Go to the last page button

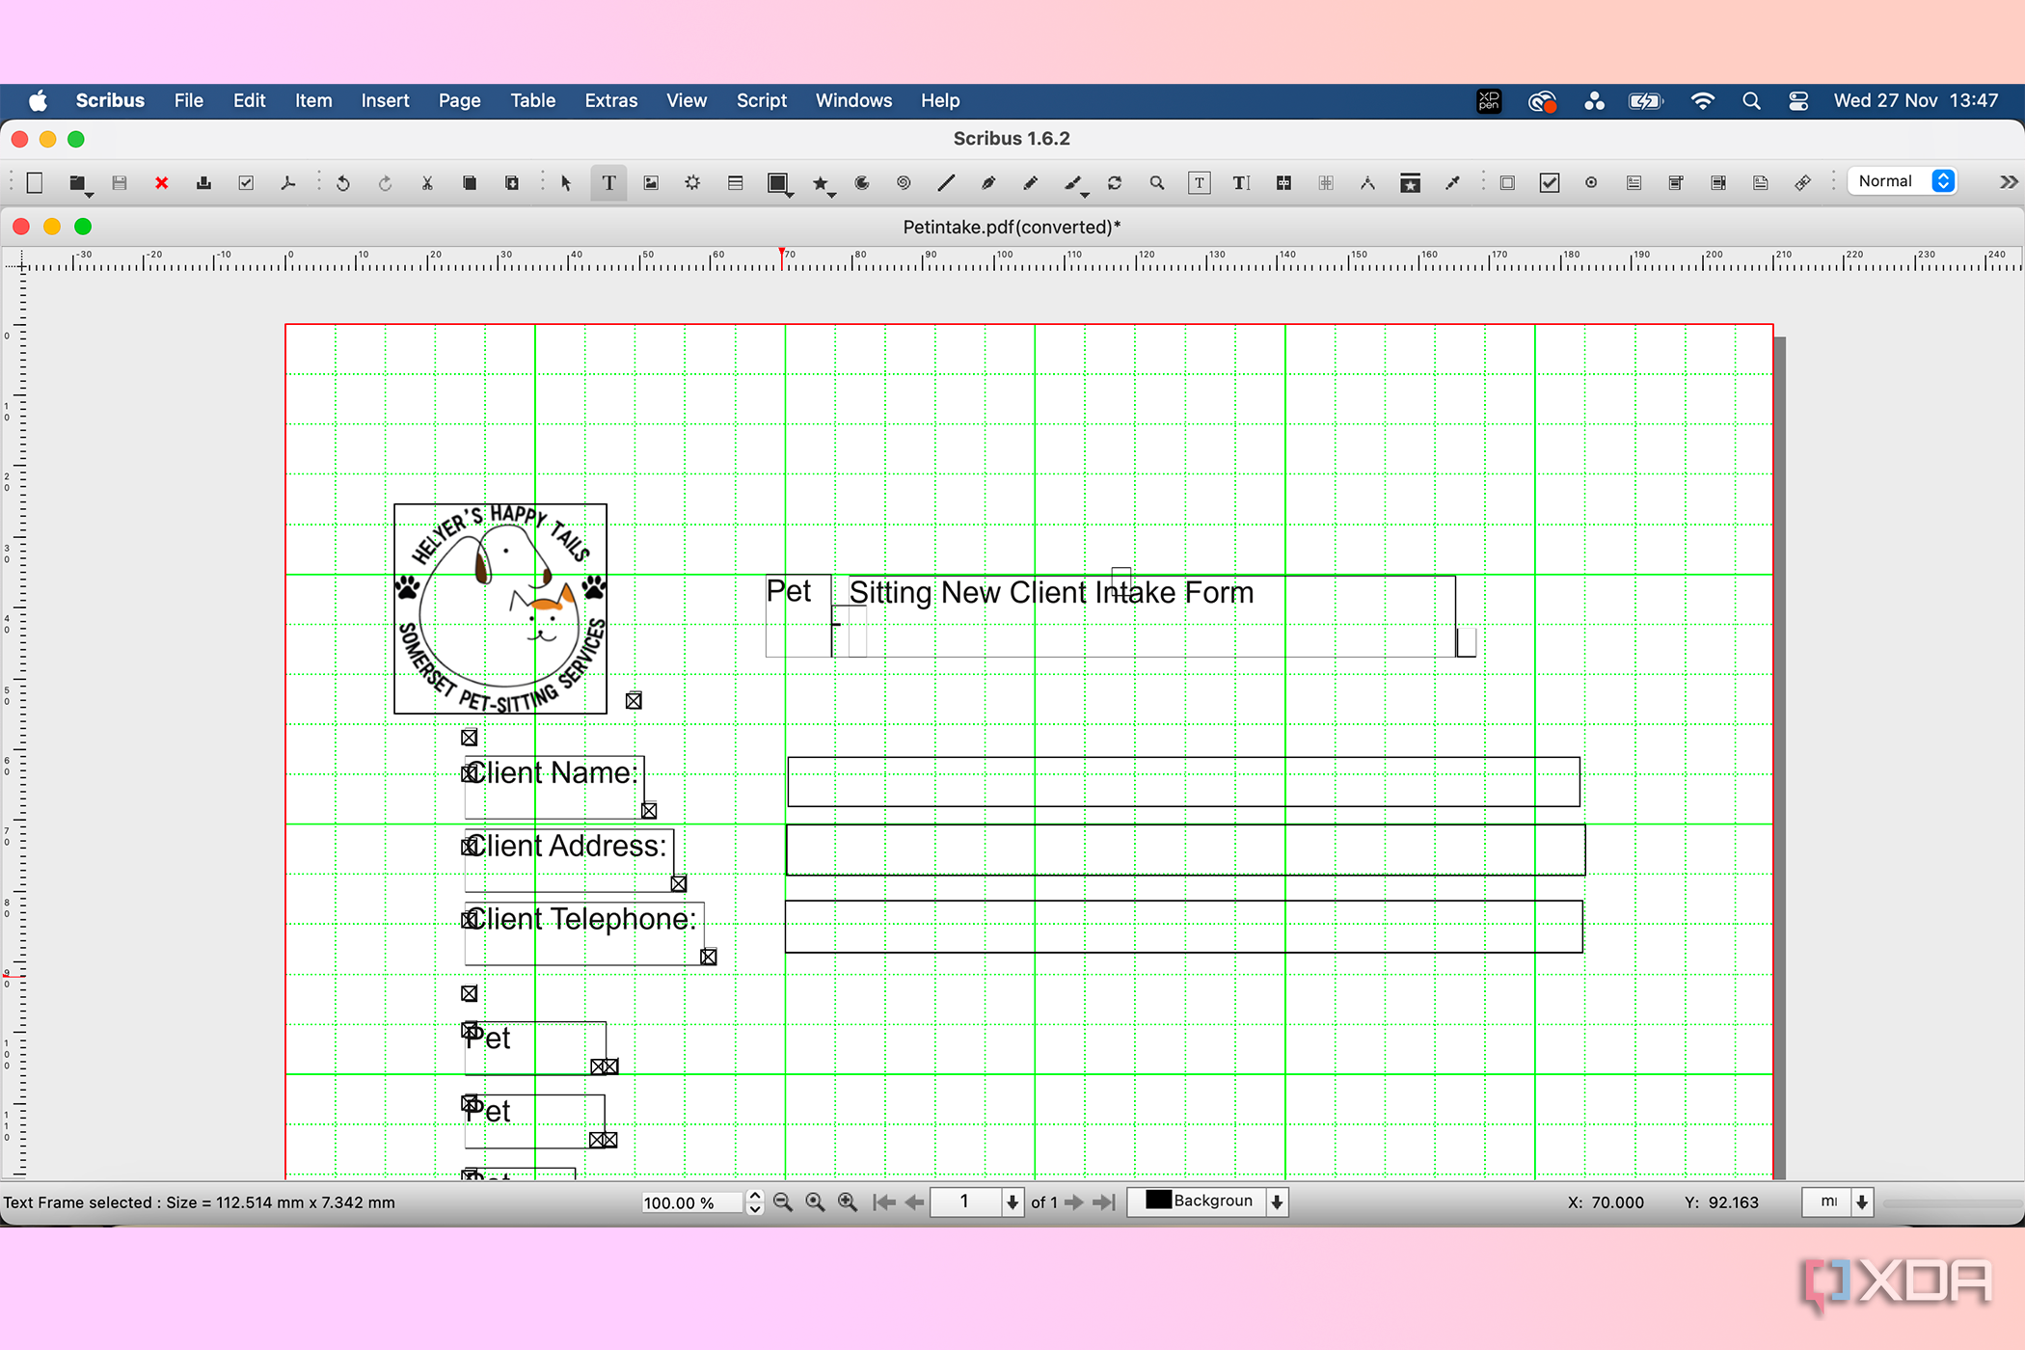click(x=1105, y=1202)
